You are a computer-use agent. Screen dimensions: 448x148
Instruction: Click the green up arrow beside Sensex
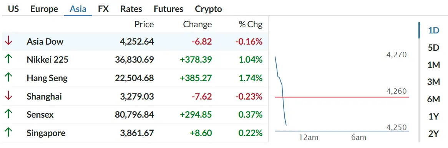[8, 114]
